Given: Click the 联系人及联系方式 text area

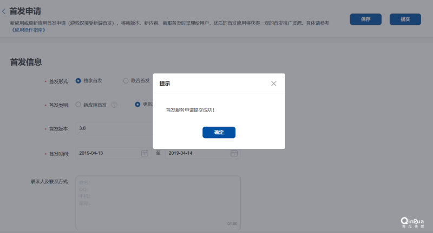Looking at the screenshot, I should (158, 203).
